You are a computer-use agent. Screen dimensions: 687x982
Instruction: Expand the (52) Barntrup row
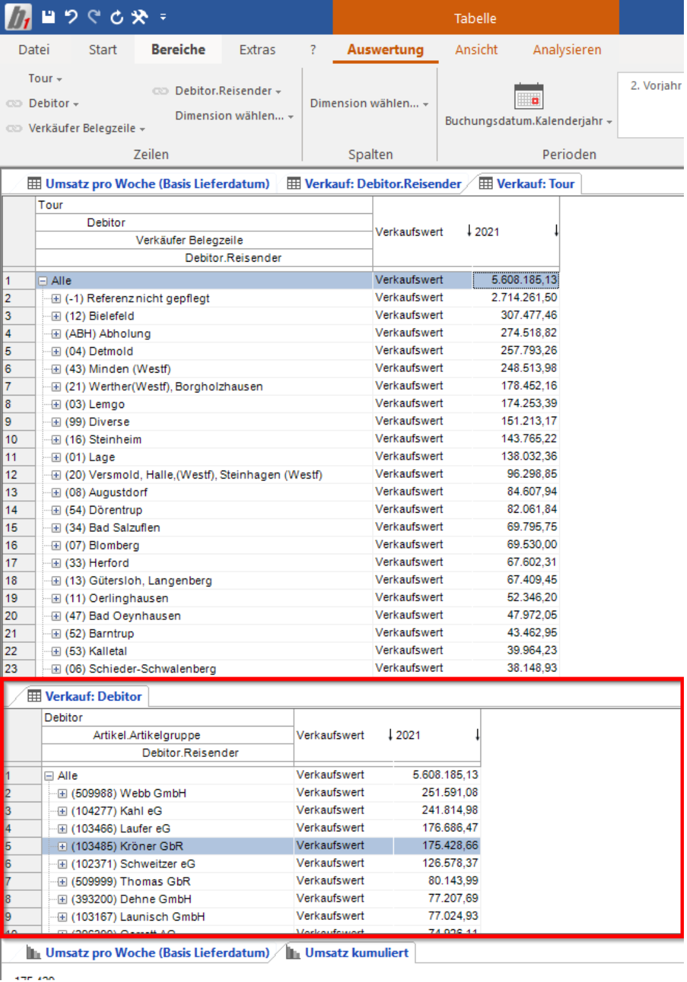[x=56, y=634]
